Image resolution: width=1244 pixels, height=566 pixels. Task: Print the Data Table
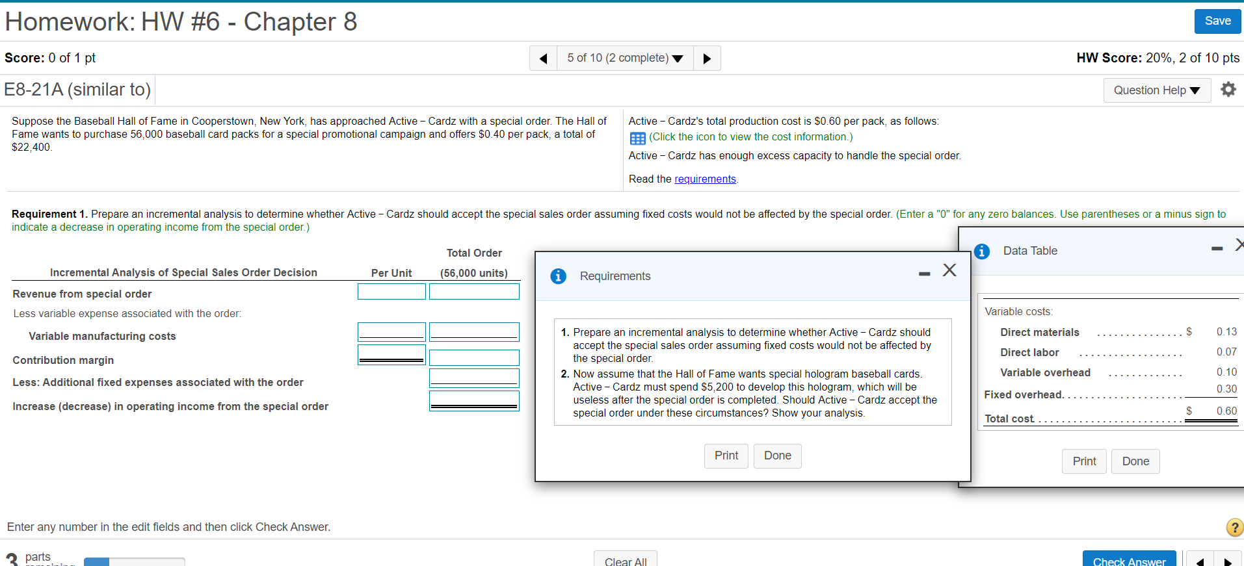[1084, 461]
